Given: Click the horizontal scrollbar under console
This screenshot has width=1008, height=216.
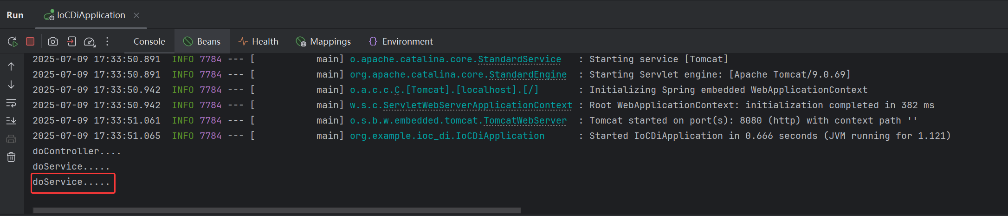Looking at the screenshot, I should (277, 210).
